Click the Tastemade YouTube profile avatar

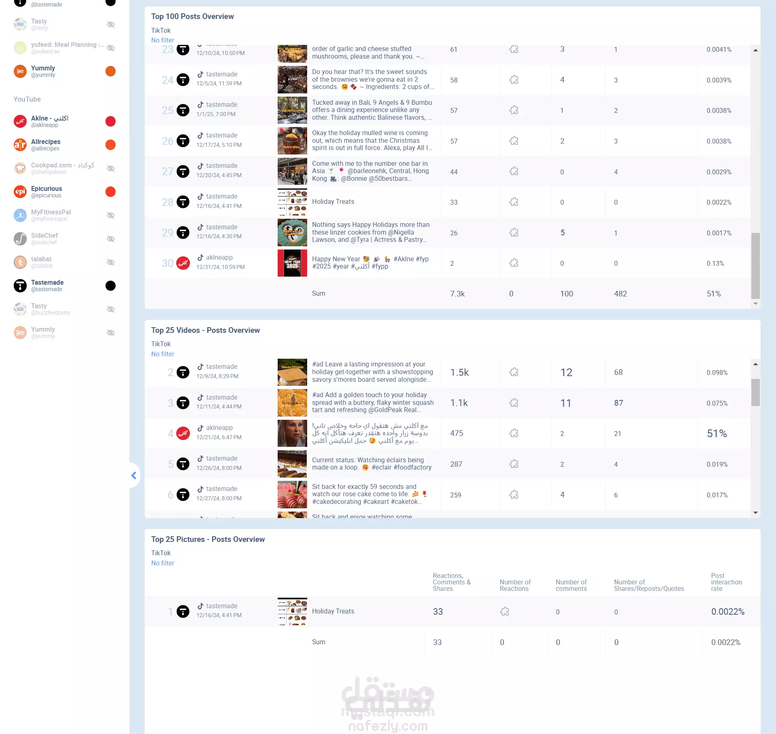20,286
